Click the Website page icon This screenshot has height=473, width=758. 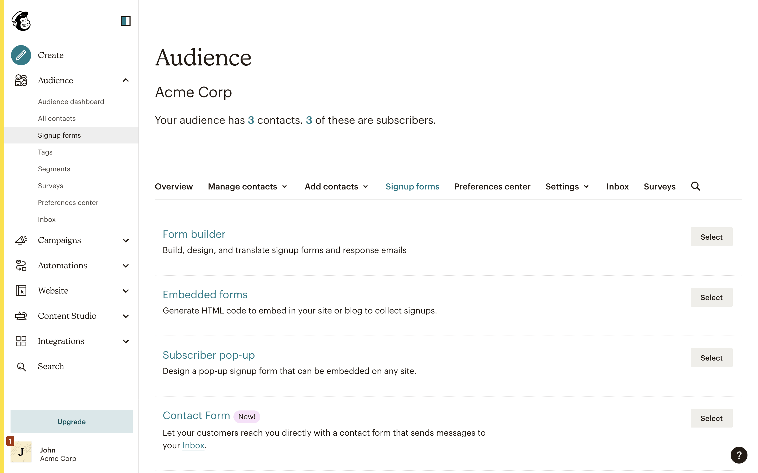point(21,290)
